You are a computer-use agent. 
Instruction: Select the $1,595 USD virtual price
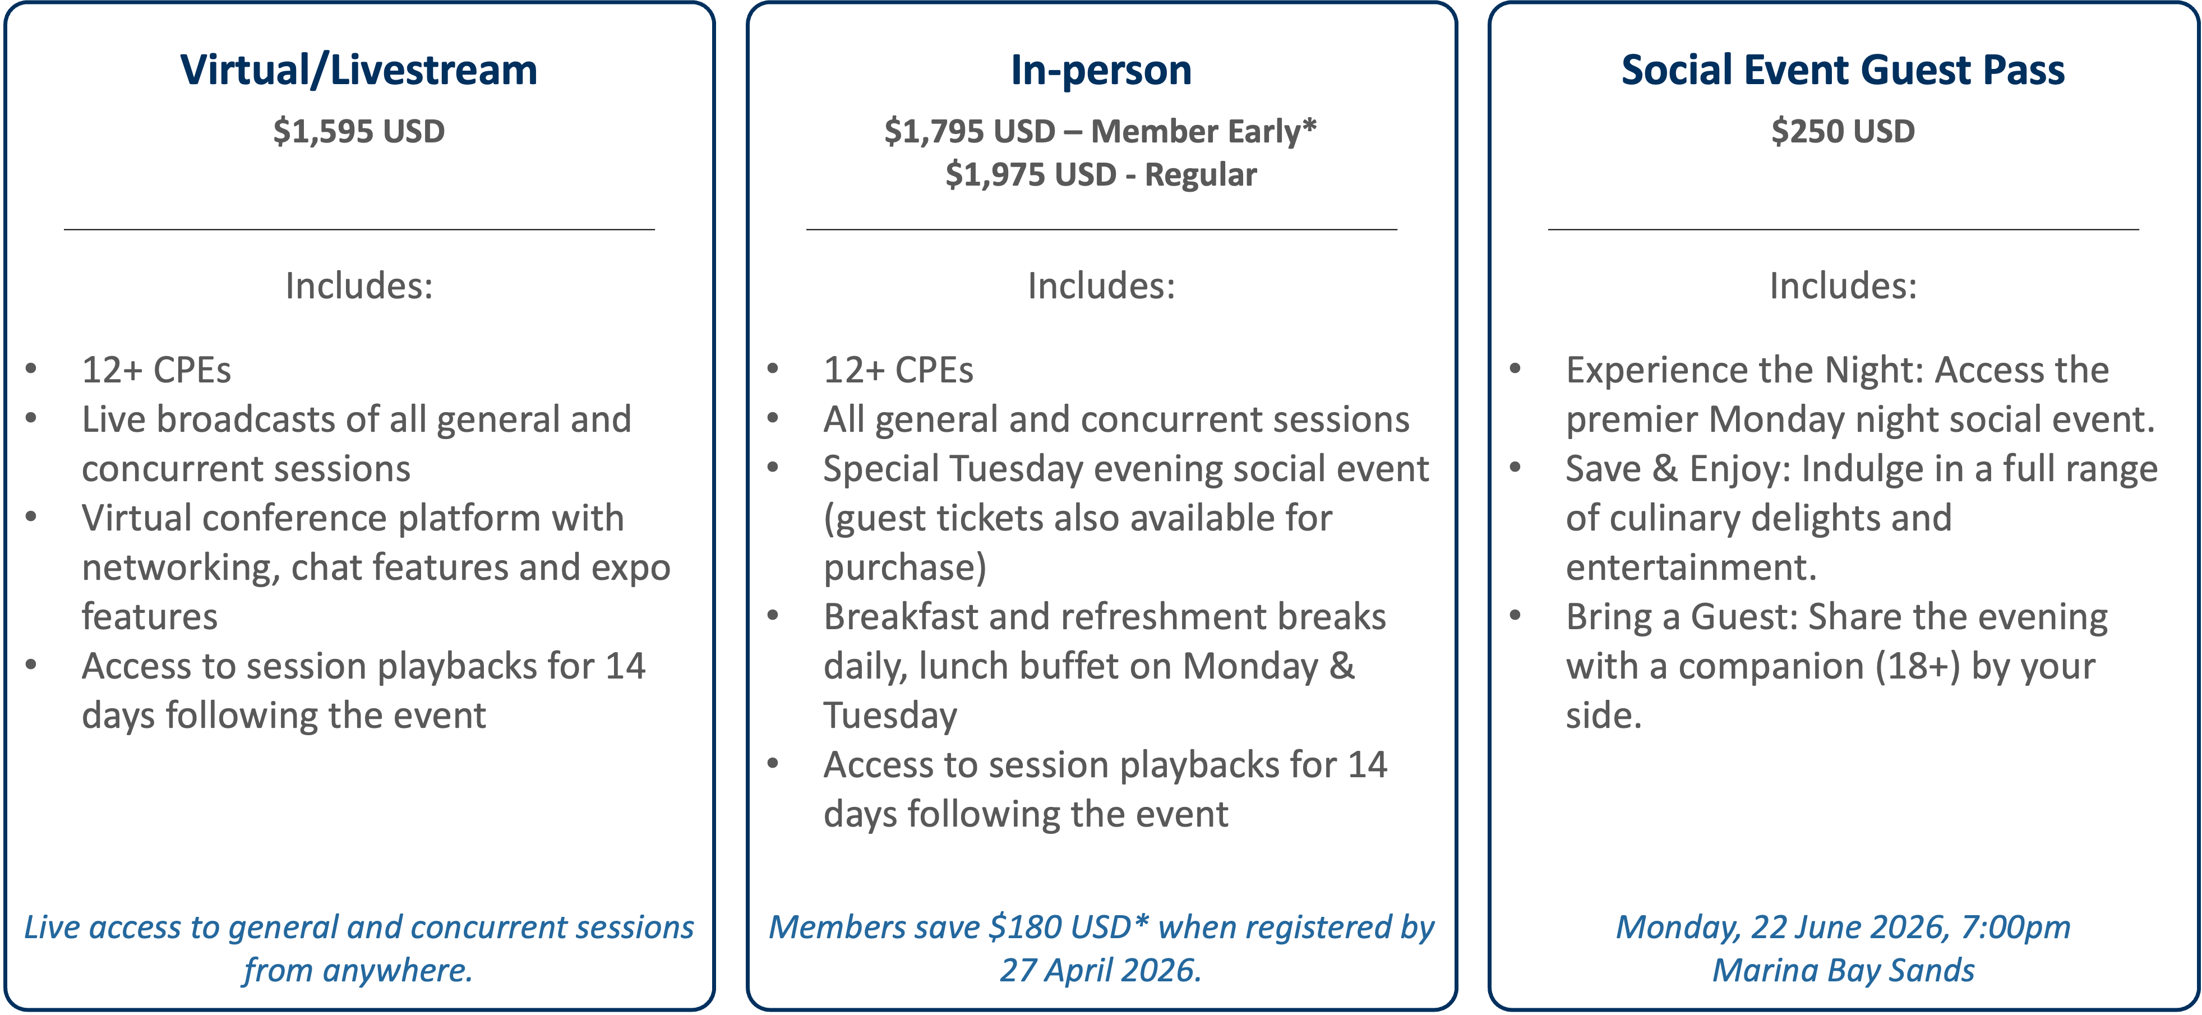tap(358, 132)
